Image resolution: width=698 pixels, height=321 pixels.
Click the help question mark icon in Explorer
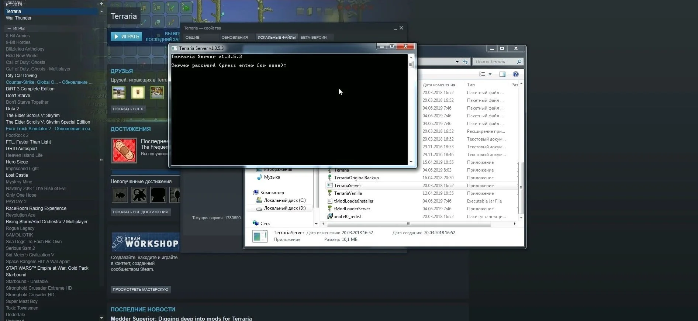pyautogui.click(x=515, y=74)
